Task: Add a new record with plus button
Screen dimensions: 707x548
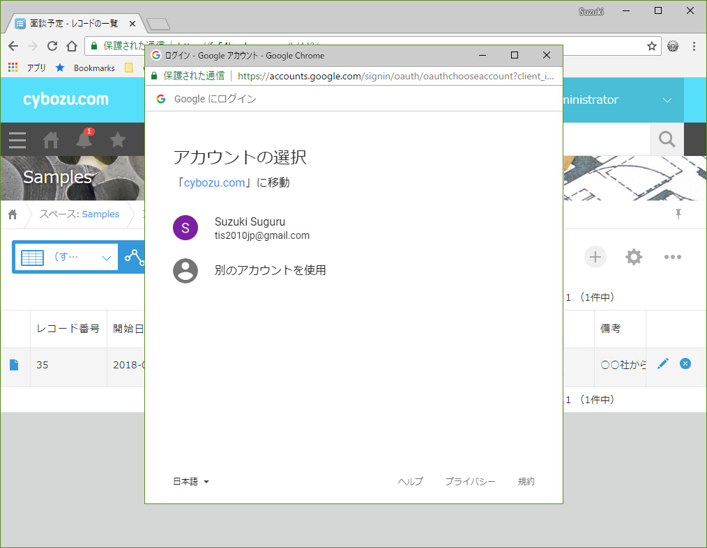Action: [x=595, y=257]
